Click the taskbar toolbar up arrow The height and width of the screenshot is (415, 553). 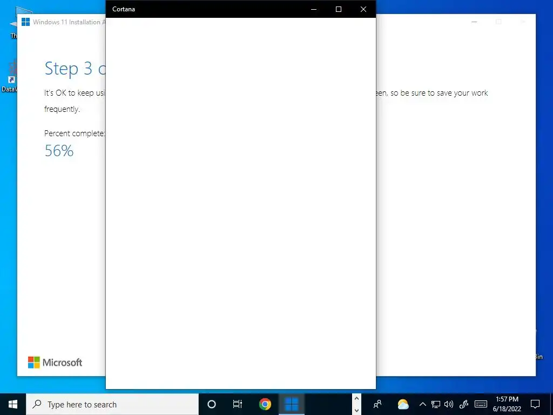click(x=356, y=399)
